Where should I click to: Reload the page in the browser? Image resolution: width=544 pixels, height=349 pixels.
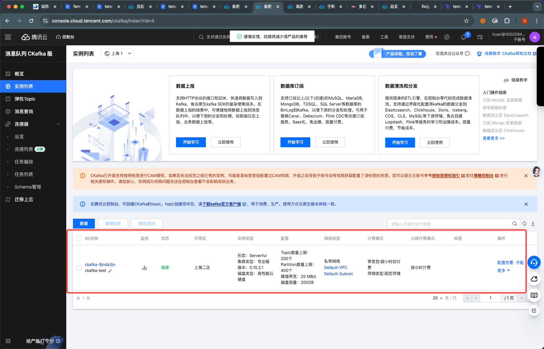coord(31,20)
